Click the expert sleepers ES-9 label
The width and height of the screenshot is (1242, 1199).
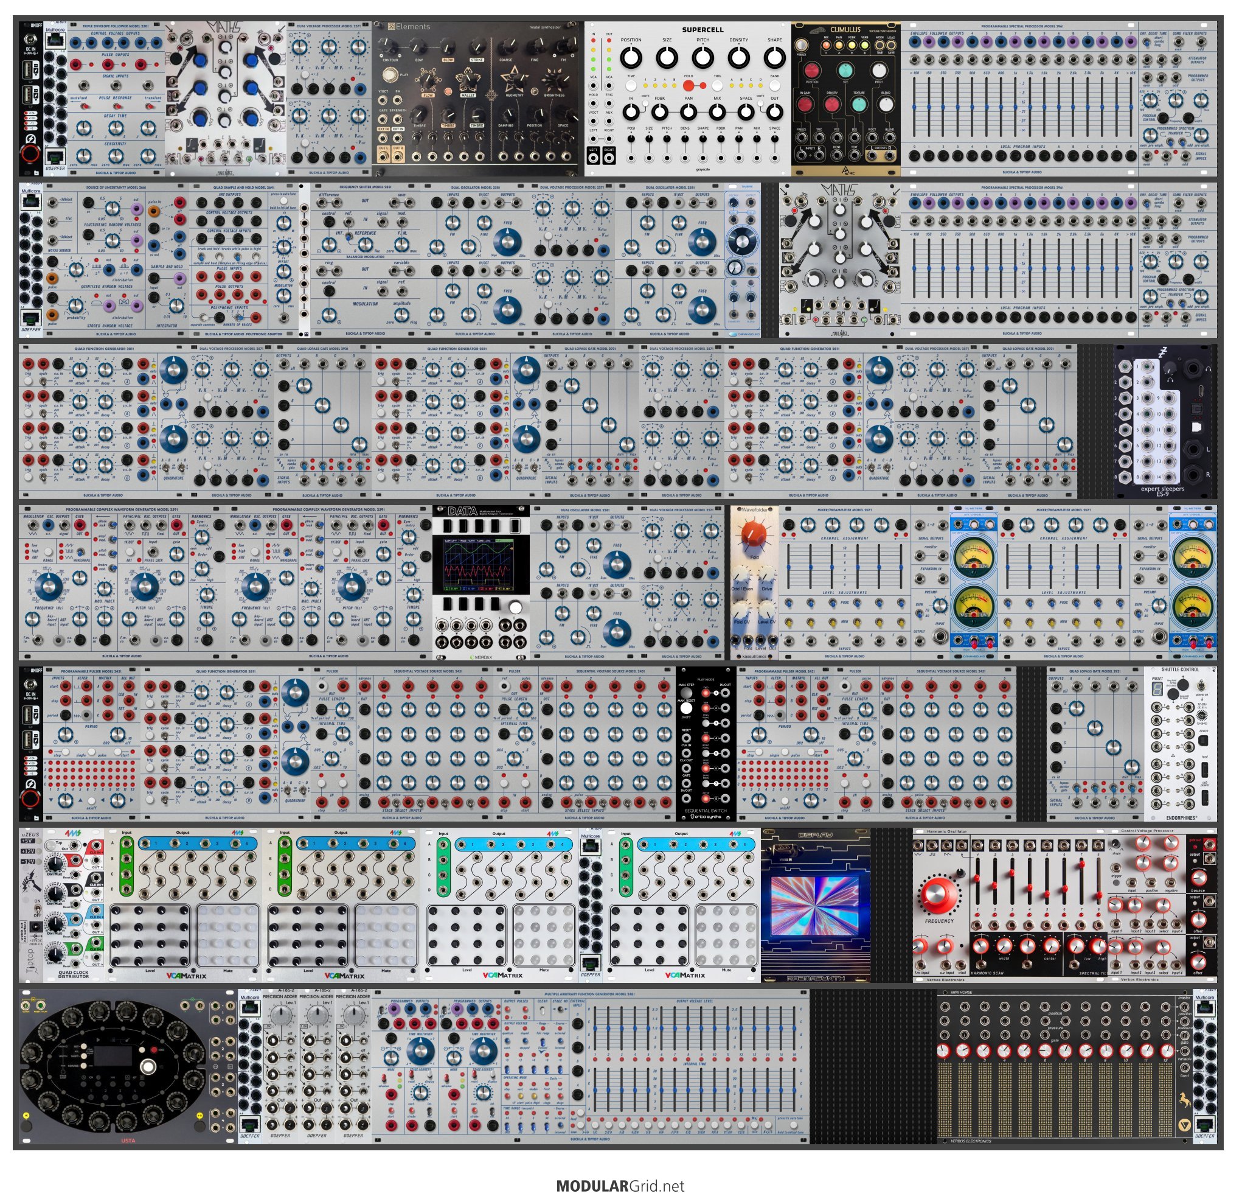[x=1162, y=491]
